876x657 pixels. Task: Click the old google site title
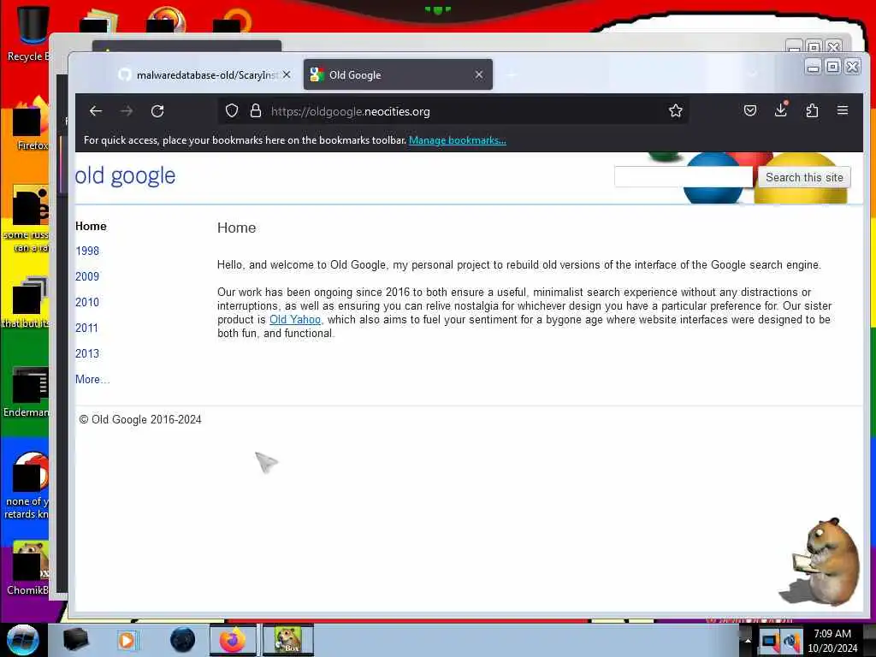pyautogui.click(x=125, y=176)
